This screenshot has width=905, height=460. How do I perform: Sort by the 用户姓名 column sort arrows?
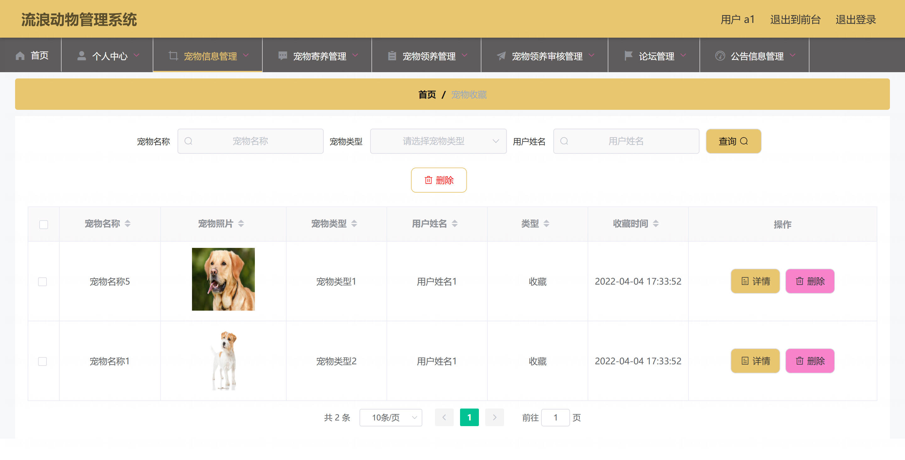[x=454, y=223]
